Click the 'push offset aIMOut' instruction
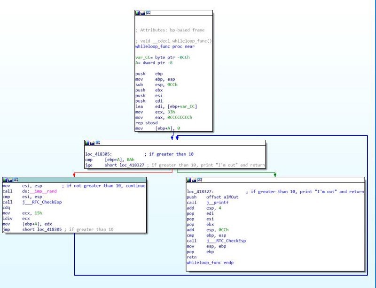Screen dimensions: 376x288 click(212, 197)
